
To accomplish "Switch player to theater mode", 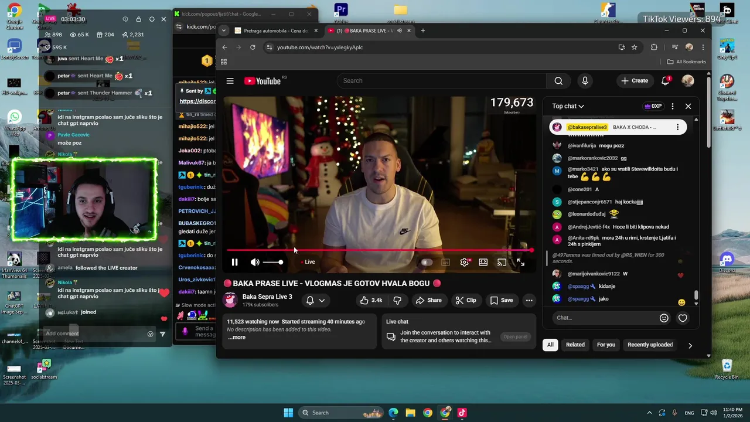I will 483,262.
